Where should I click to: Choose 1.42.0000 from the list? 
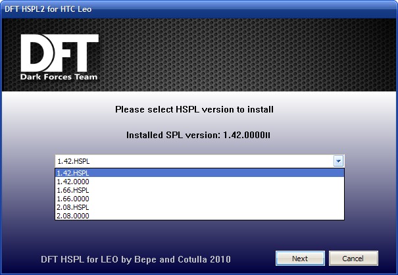[199, 182]
